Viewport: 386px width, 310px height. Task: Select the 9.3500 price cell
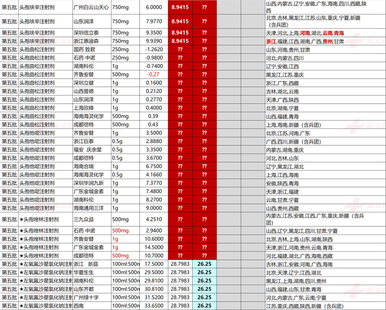coord(154,32)
